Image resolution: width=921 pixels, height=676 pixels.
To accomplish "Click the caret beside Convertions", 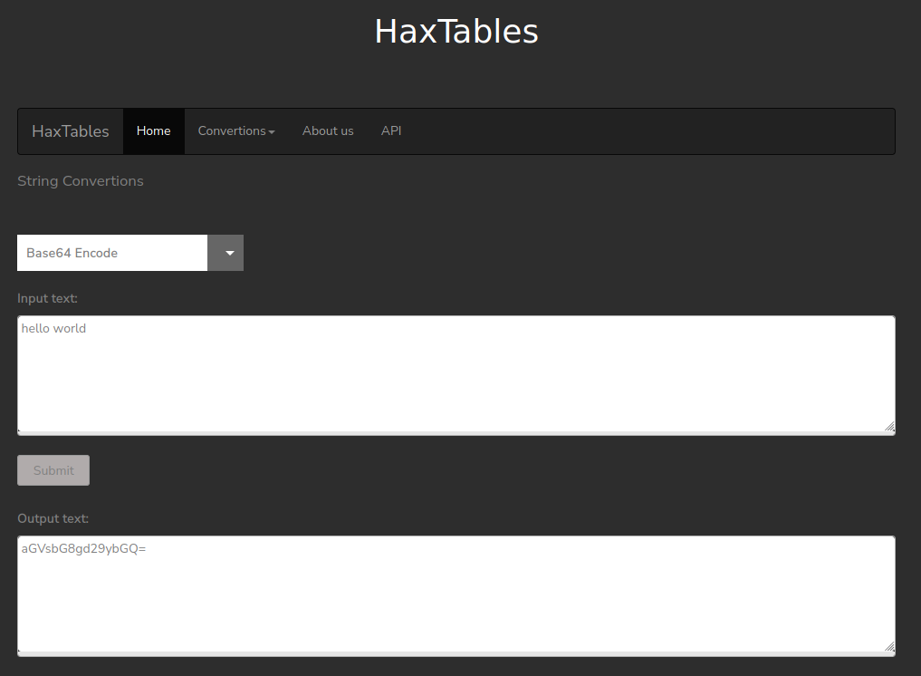I will tap(272, 132).
